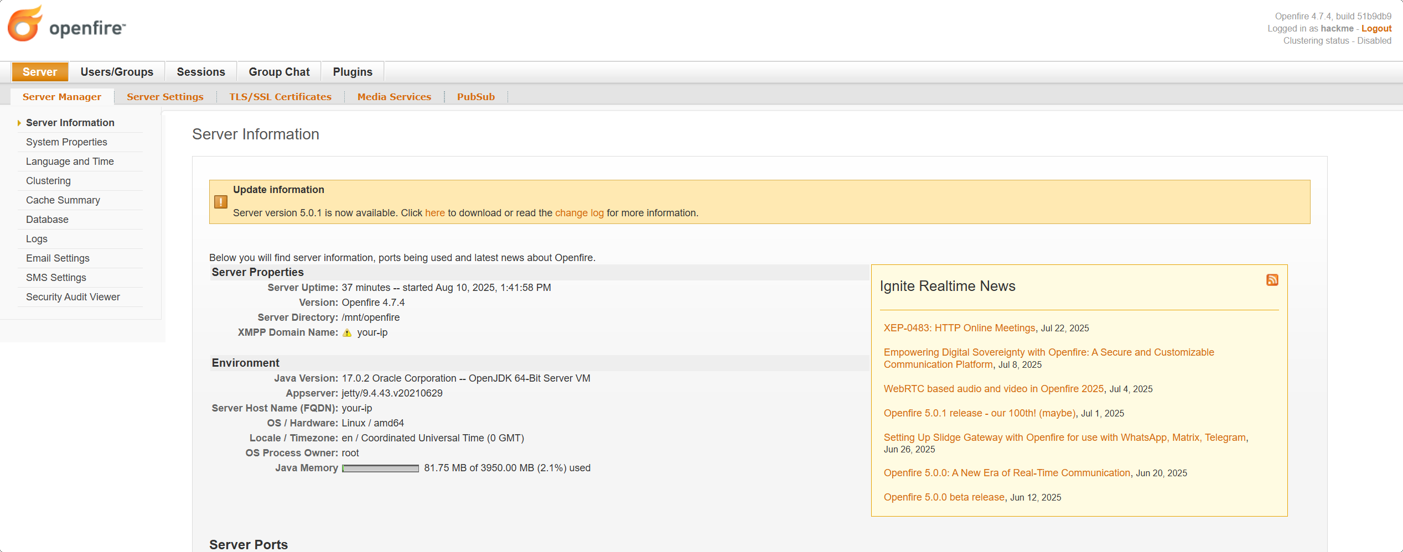
Task: Open Openfire 5.0.0 beta release news
Action: click(x=944, y=497)
